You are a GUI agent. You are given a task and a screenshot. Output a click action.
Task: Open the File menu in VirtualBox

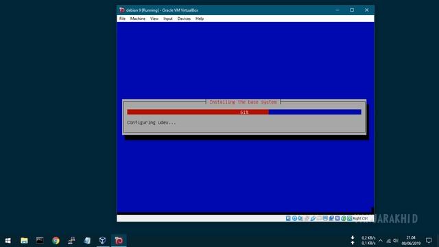122,19
